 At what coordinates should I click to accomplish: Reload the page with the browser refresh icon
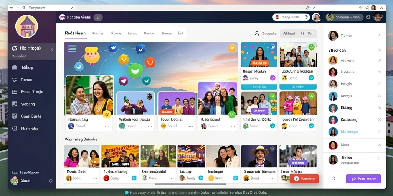click(x=24, y=8)
